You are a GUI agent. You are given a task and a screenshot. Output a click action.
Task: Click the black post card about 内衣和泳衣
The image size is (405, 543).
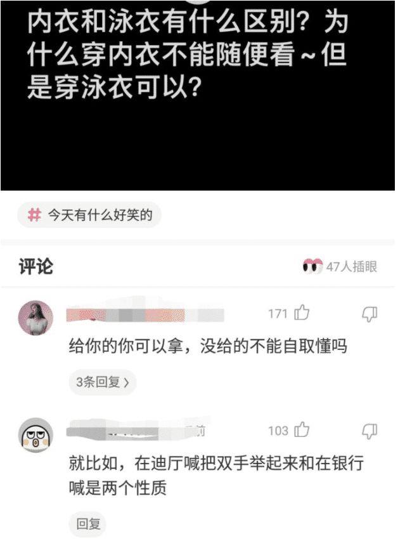coord(198,95)
